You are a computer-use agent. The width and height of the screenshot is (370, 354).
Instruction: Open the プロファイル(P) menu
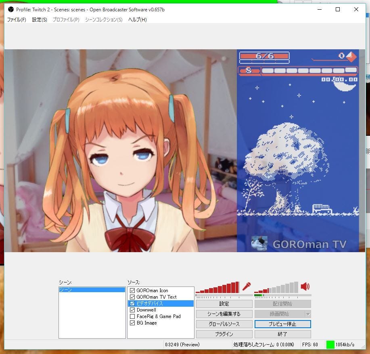click(x=66, y=20)
